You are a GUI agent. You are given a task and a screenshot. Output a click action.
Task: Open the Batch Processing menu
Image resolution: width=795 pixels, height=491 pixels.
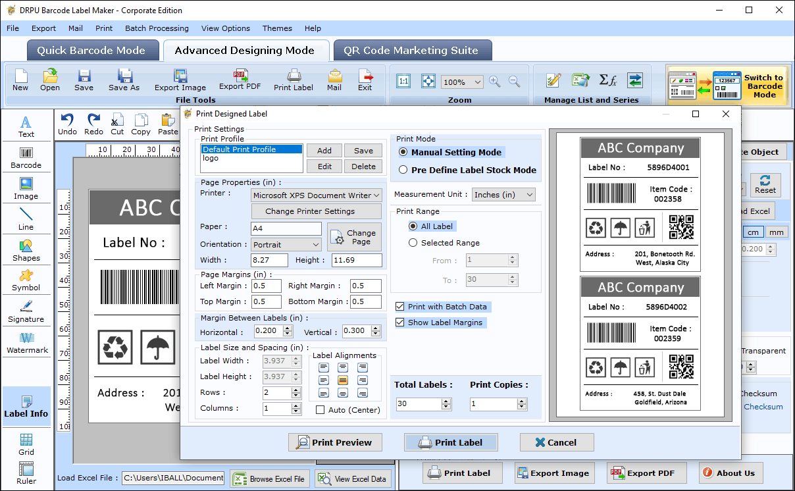pyautogui.click(x=157, y=28)
